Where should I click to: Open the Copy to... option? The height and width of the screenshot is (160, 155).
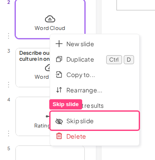click(95, 75)
